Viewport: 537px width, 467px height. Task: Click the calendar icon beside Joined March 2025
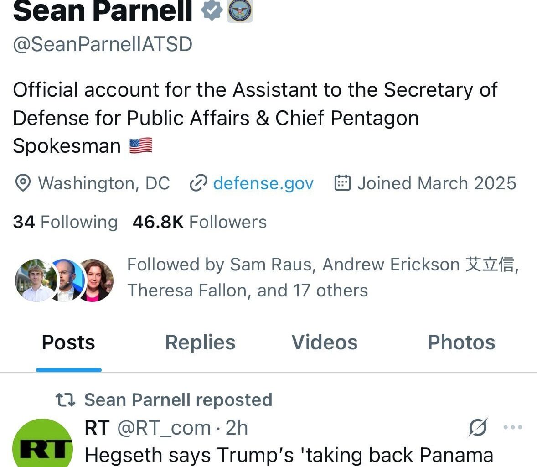[343, 183]
